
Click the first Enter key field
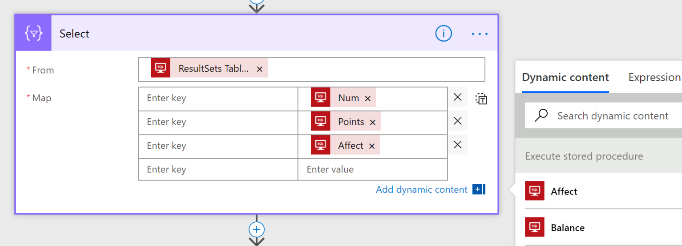pyautogui.click(x=218, y=98)
